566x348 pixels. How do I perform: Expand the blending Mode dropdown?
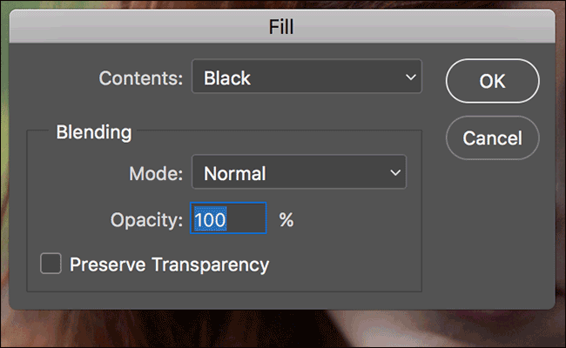[x=299, y=173]
